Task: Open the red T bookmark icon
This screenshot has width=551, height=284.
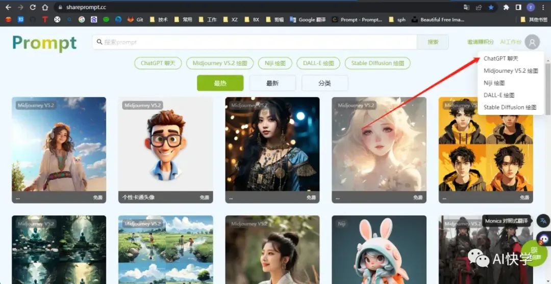Action: tap(44, 20)
